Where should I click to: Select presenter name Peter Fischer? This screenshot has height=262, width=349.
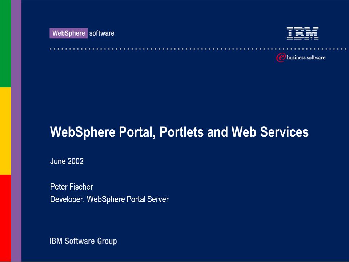72,187
